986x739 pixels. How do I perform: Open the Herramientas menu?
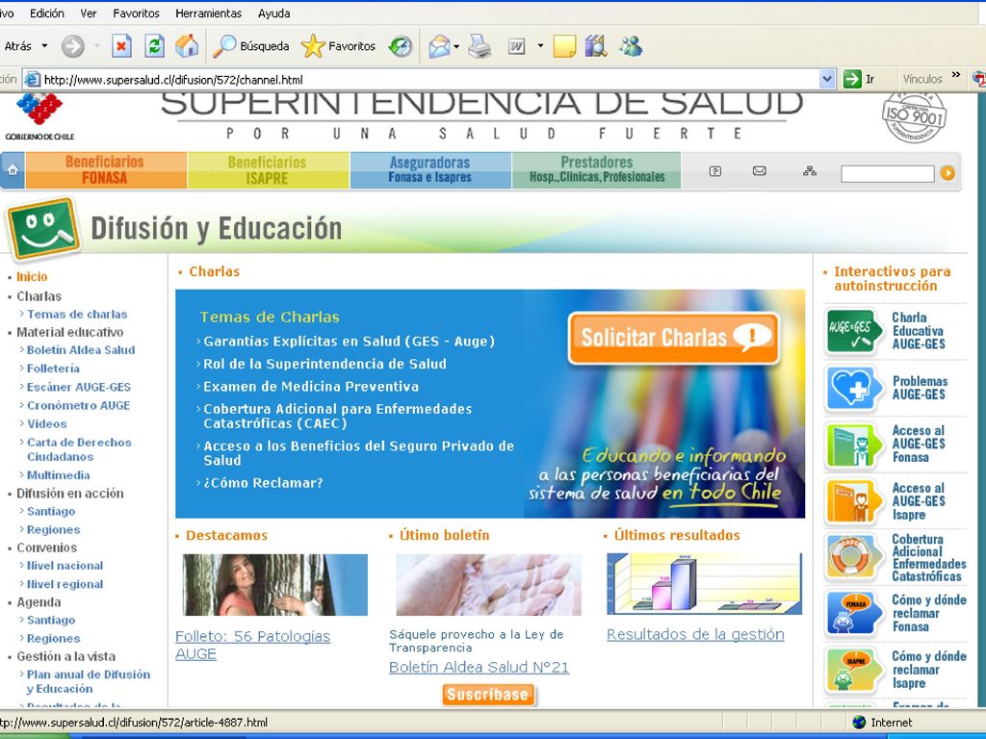208,13
